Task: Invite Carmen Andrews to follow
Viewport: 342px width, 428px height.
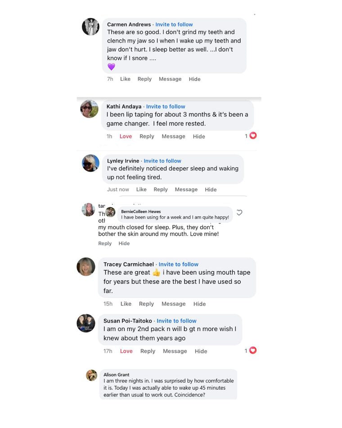Action: click(174, 24)
